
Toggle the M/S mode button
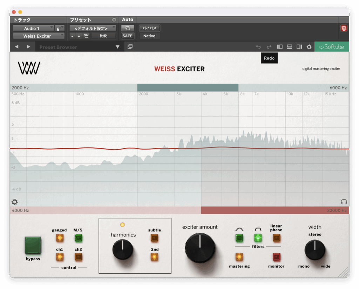pos(78,238)
